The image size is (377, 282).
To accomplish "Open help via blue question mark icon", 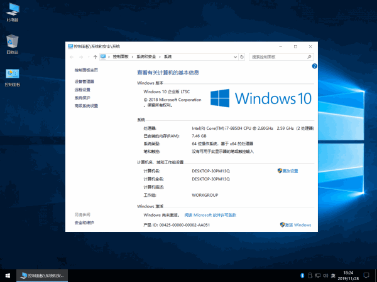I will [x=315, y=66].
